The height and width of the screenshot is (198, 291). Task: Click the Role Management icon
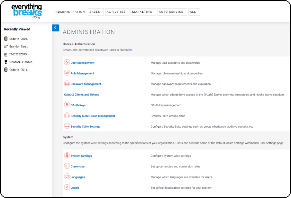tap(67, 73)
